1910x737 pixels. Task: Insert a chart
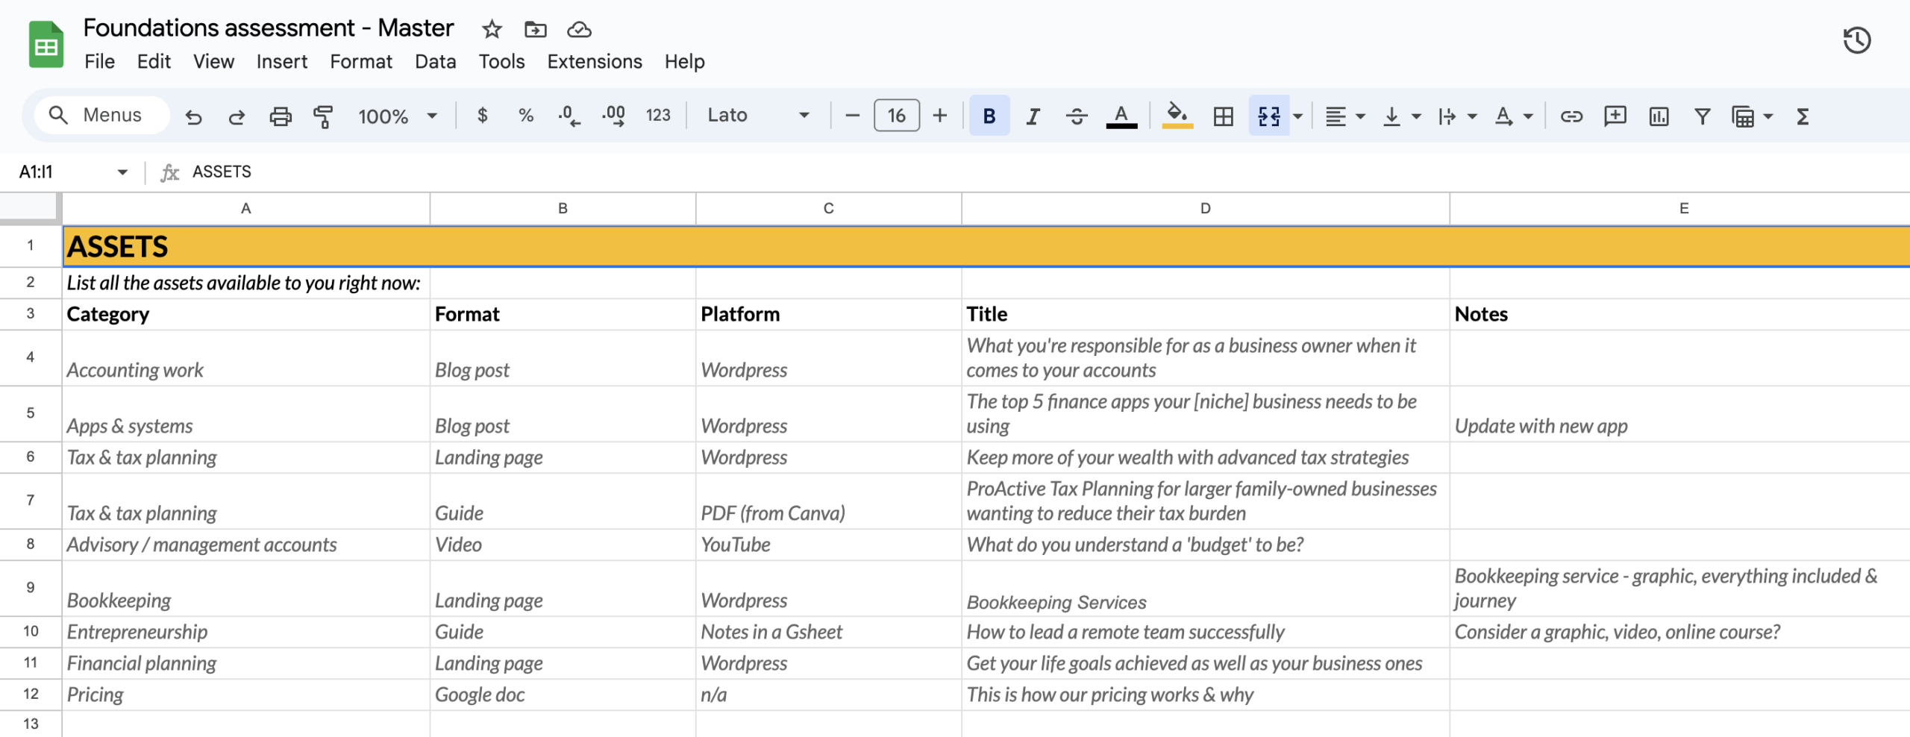pyautogui.click(x=1658, y=116)
